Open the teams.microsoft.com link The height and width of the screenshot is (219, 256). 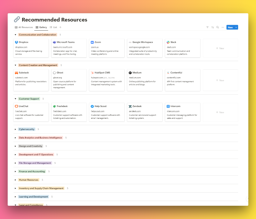(x=62, y=47)
